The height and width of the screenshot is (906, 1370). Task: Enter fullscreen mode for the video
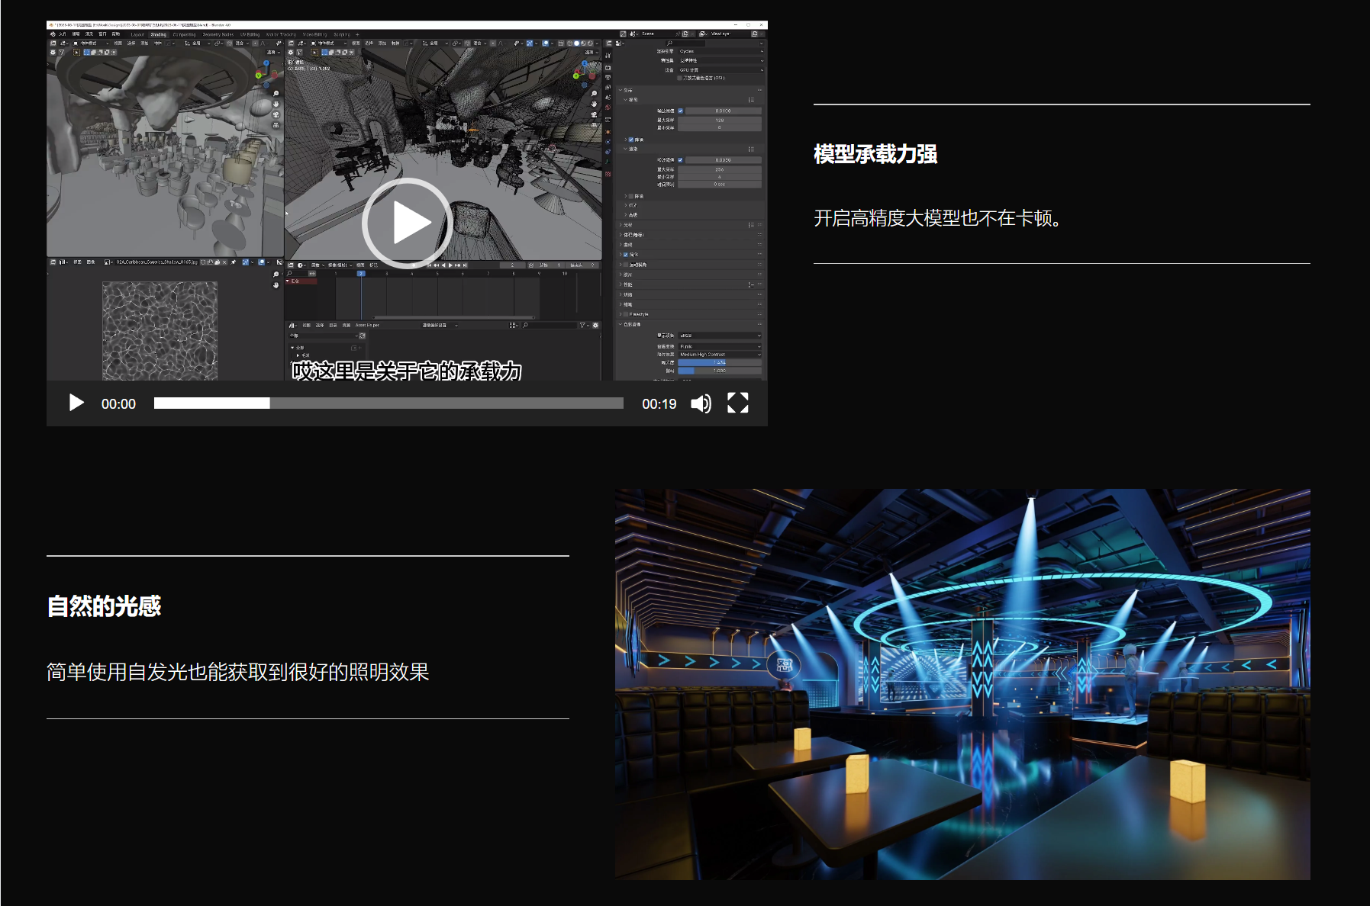click(737, 403)
